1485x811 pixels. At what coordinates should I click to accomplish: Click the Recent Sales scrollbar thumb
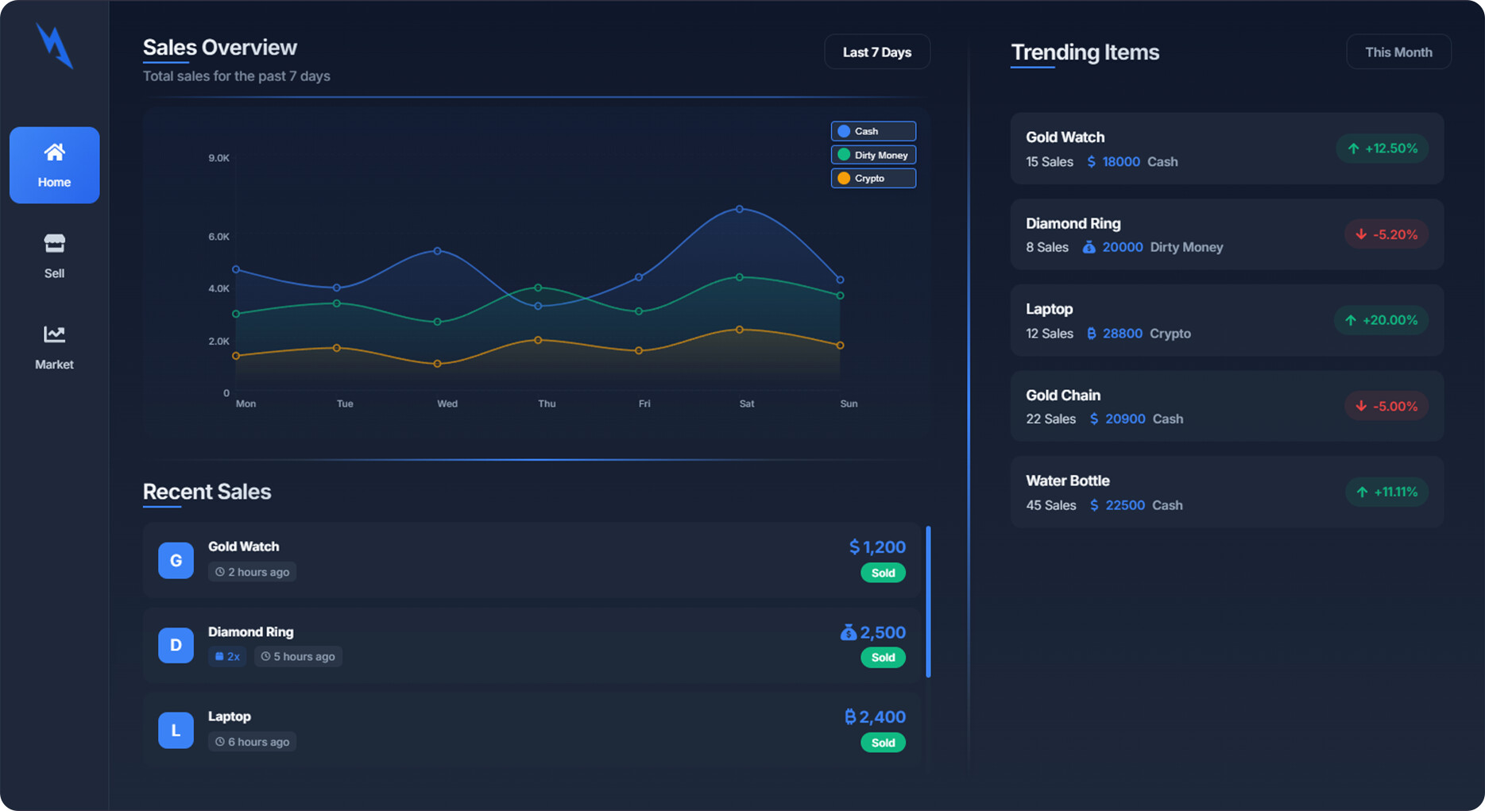pos(928,601)
